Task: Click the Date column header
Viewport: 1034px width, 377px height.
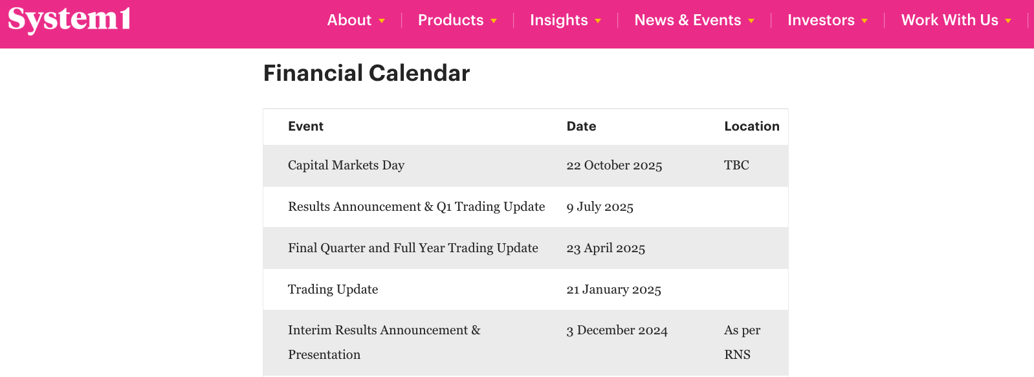Action: (582, 127)
